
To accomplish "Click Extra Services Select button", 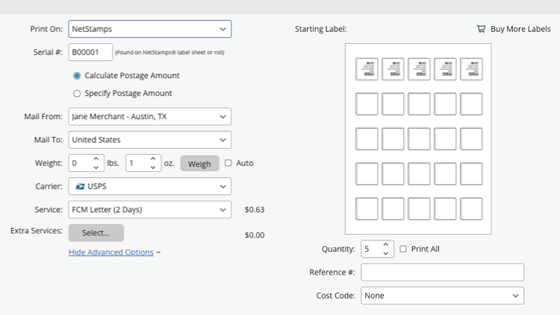I will (96, 232).
